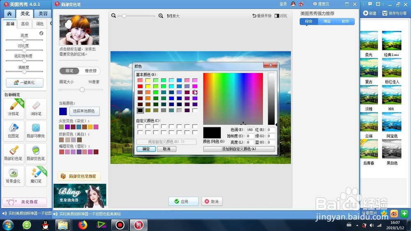Apply the HDR filter thumbnail
This screenshot has height=231, width=411.
point(392,95)
